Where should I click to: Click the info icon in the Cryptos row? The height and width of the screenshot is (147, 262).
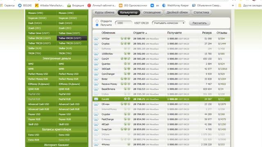96,44
